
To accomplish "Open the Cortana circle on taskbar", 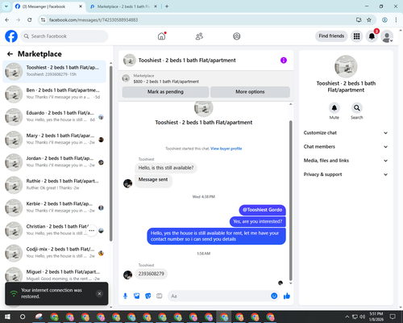I will [x=23, y=317].
